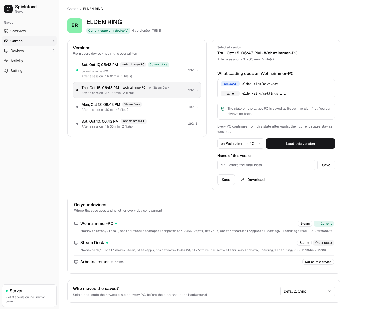Click the version name input field

click(x=266, y=165)
